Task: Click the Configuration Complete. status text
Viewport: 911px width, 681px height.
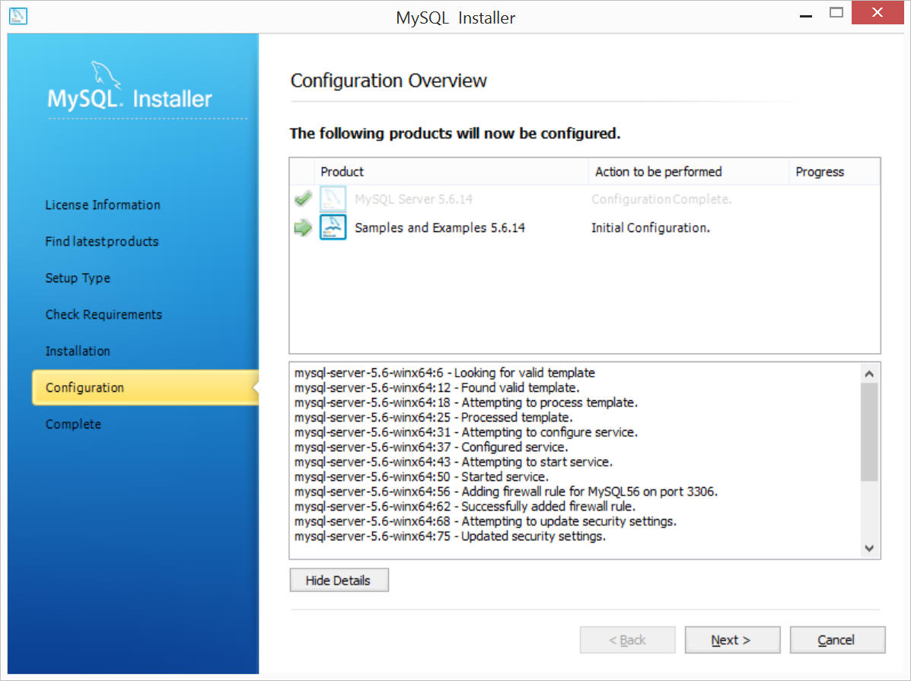Action: tap(661, 199)
